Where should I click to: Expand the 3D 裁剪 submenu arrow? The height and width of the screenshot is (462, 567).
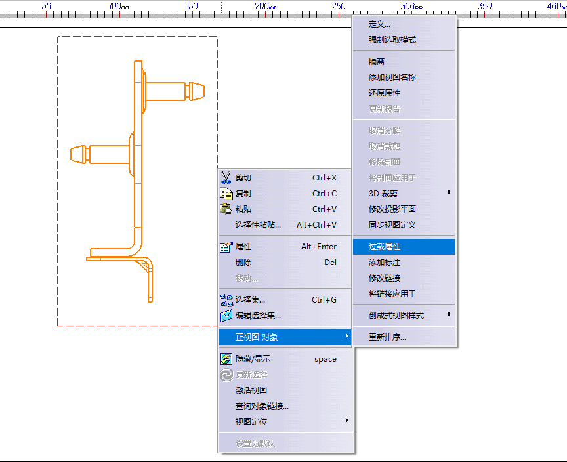tap(449, 193)
